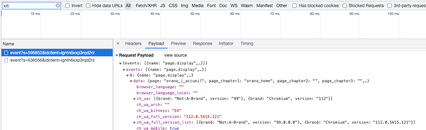
Task: Check box for event?s=636556 request row
Action: [x=6, y=60]
